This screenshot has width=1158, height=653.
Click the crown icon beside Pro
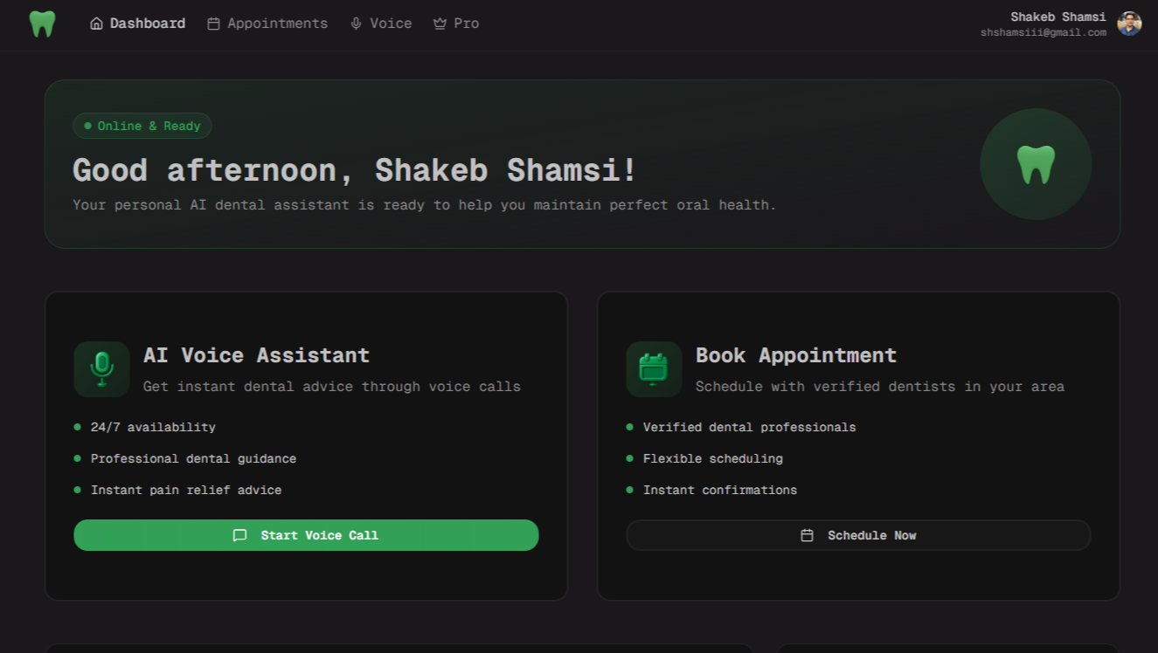coord(440,24)
